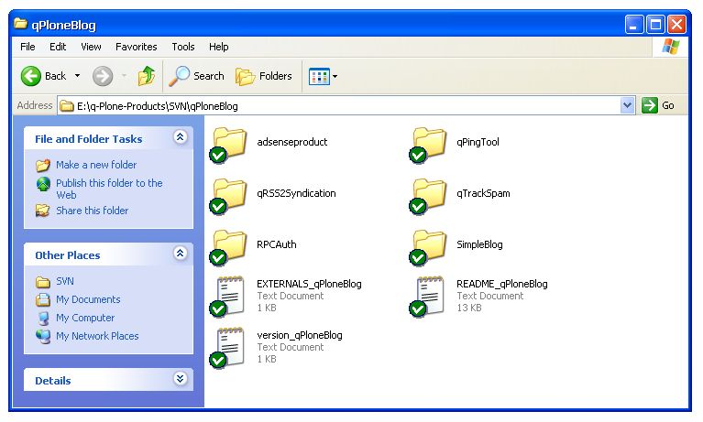Screen dimensions: 703x422
Task: Open the Tools menu
Action: coord(183,47)
